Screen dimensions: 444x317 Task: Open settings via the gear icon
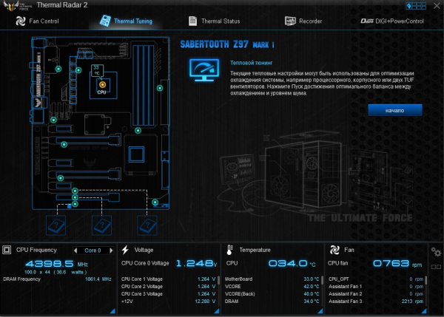pos(436,252)
